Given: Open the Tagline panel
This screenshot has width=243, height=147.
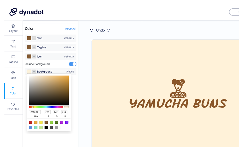Looking at the screenshot, I should 13,59.
